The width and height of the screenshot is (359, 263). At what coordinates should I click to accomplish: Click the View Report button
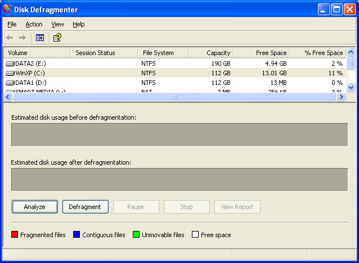tap(237, 207)
